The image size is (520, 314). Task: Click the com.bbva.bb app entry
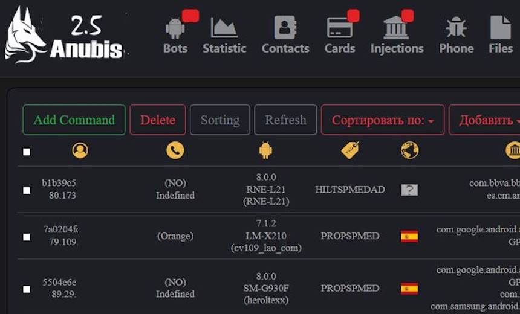coord(495,183)
